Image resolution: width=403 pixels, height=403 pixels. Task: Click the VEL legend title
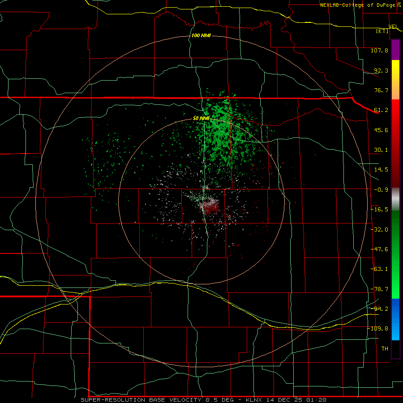point(393,26)
